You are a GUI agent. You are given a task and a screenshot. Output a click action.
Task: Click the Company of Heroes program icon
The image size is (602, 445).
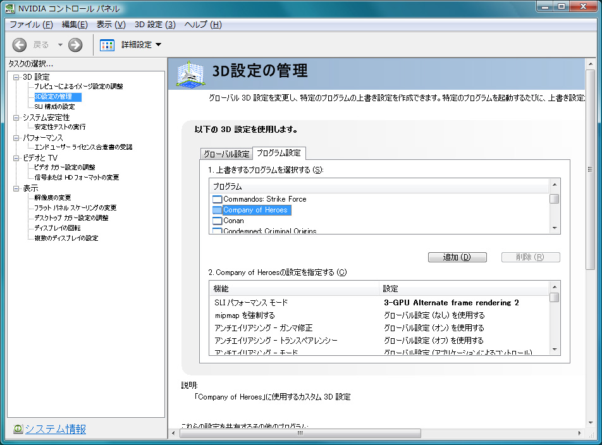coord(217,210)
